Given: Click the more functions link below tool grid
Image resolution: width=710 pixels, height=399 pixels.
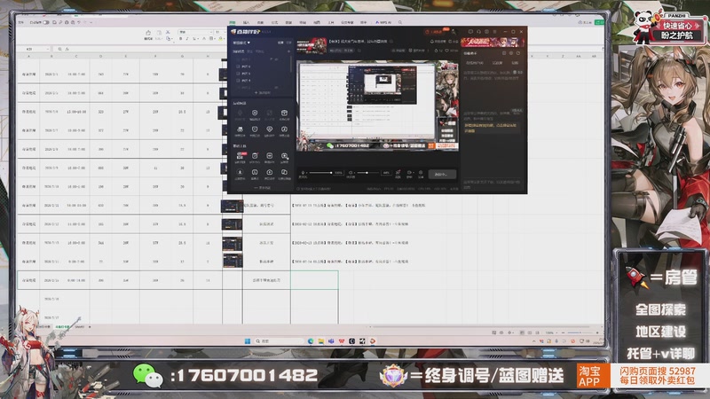Looking at the screenshot, I should 262,188.
